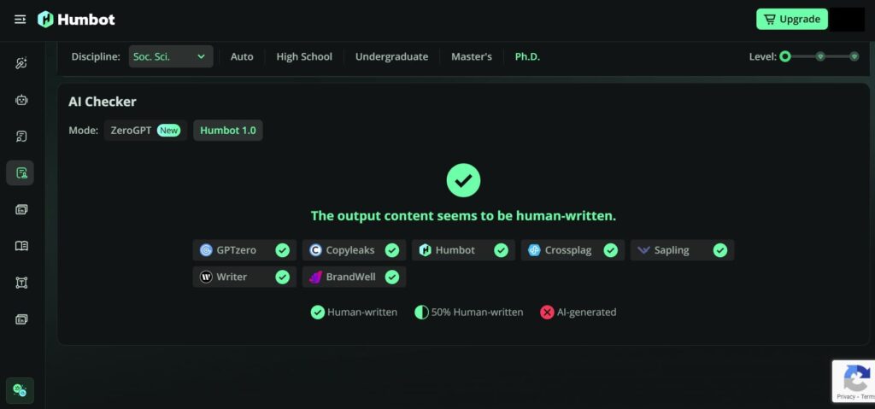Set Level slider to the first stop
This screenshot has width=875, height=409.
(x=785, y=56)
